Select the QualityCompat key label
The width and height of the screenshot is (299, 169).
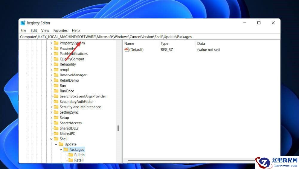click(72, 59)
